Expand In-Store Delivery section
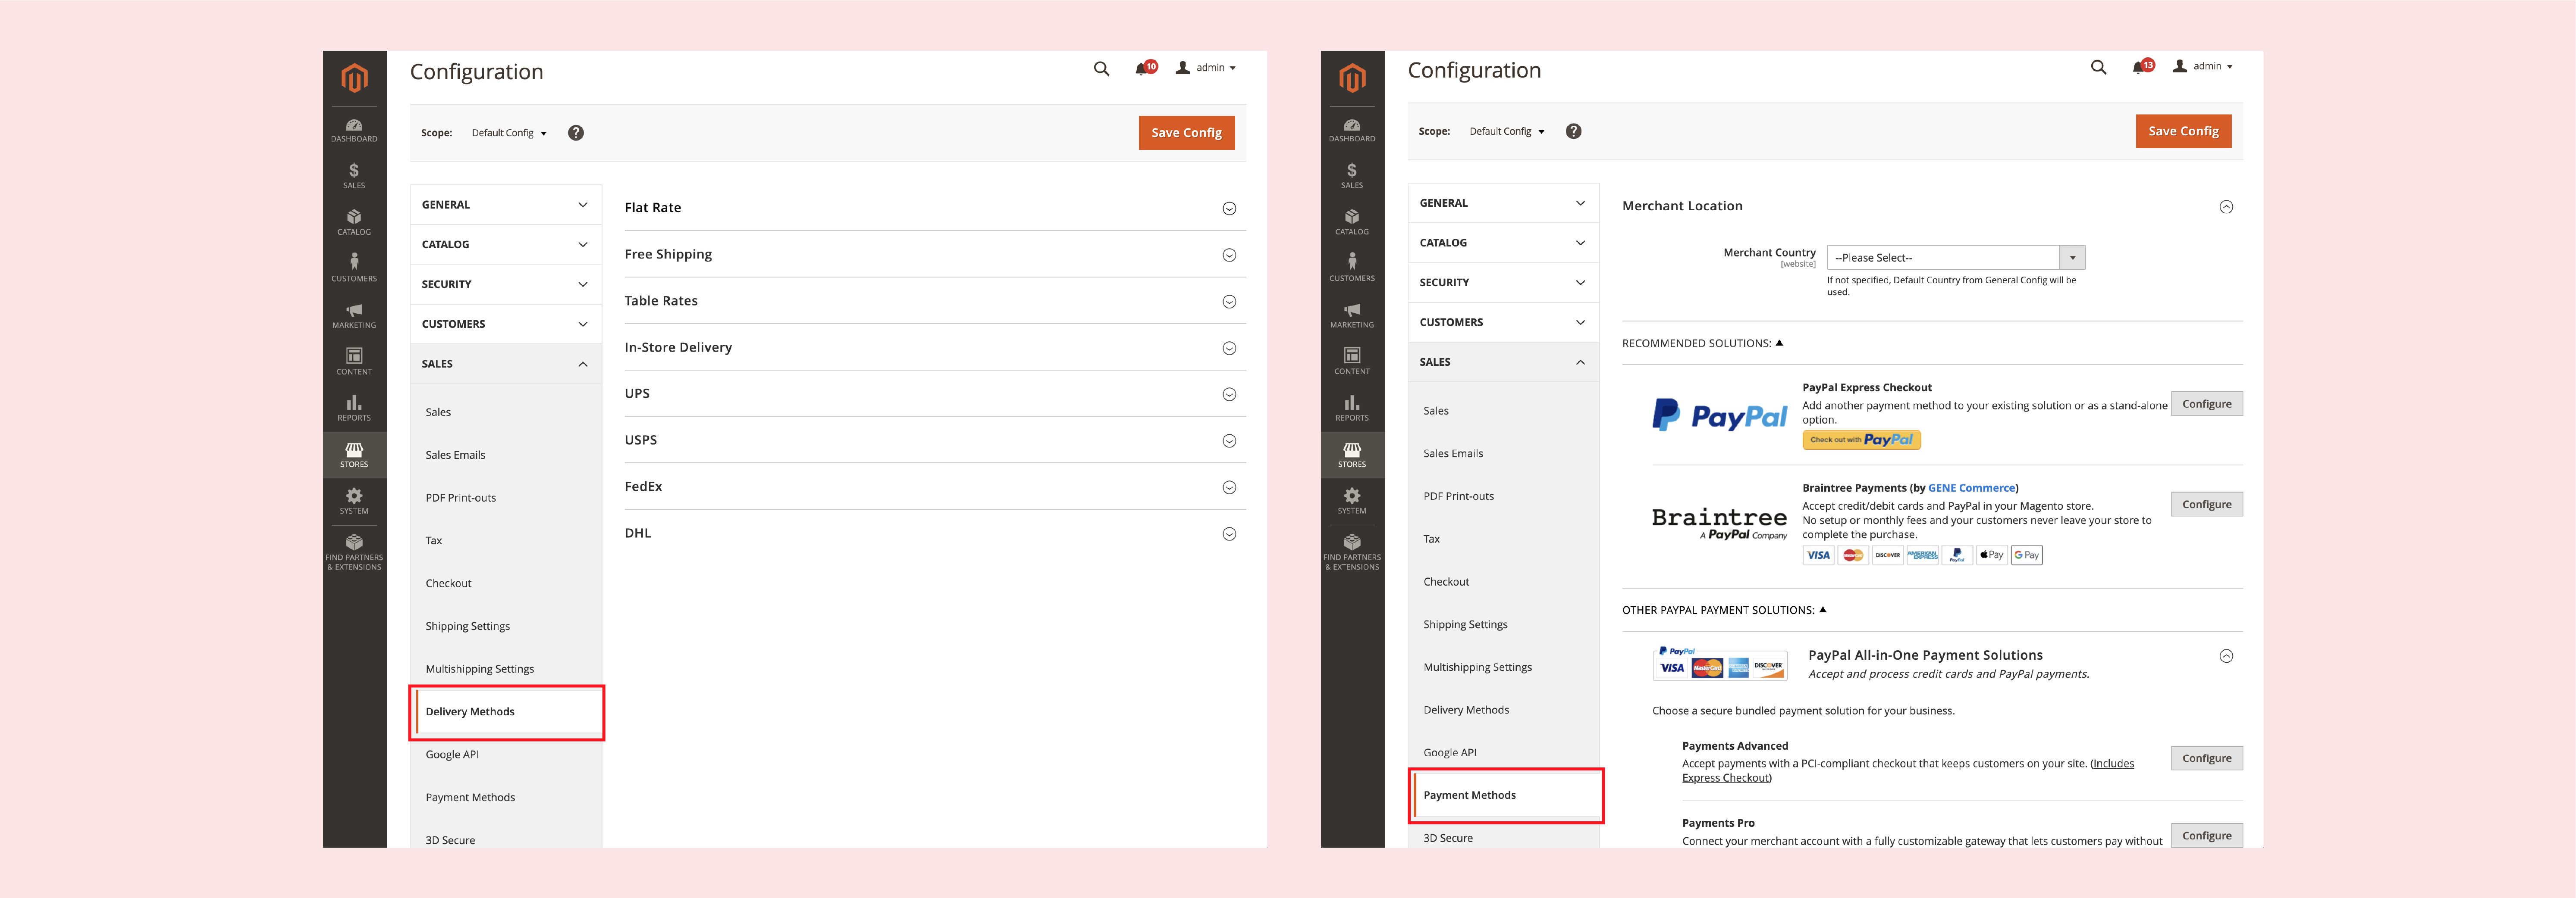This screenshot has width=2576, height=898. click(935, 348)
